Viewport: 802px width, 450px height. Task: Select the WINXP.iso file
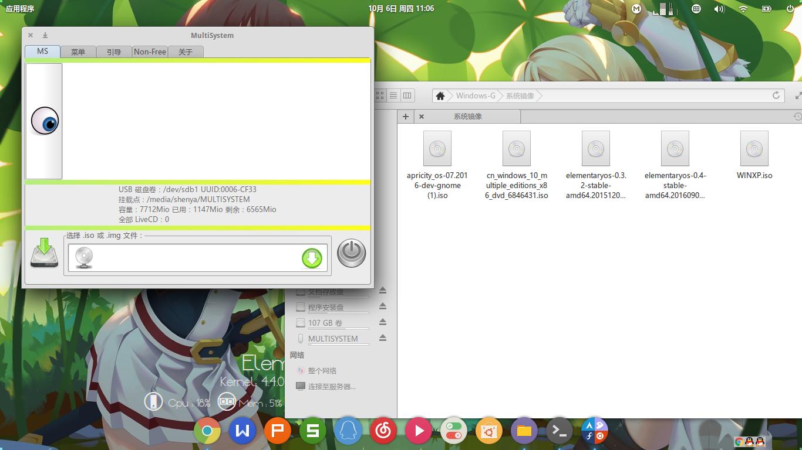(754, 155)
